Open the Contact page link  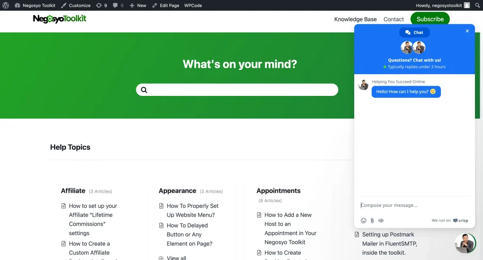(x=393, y=19)
